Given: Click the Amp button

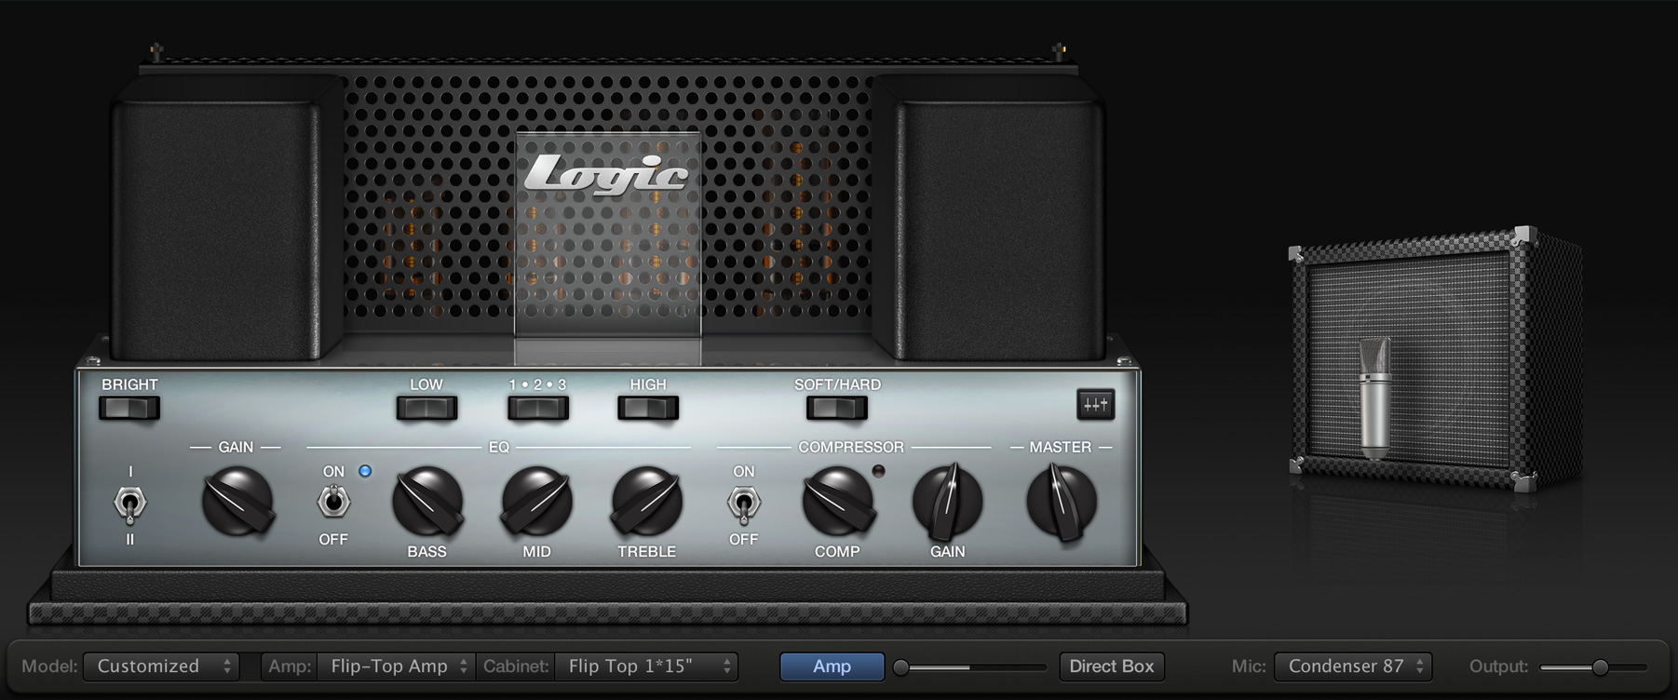Looking at the screenshot, I should click(832, 666).
